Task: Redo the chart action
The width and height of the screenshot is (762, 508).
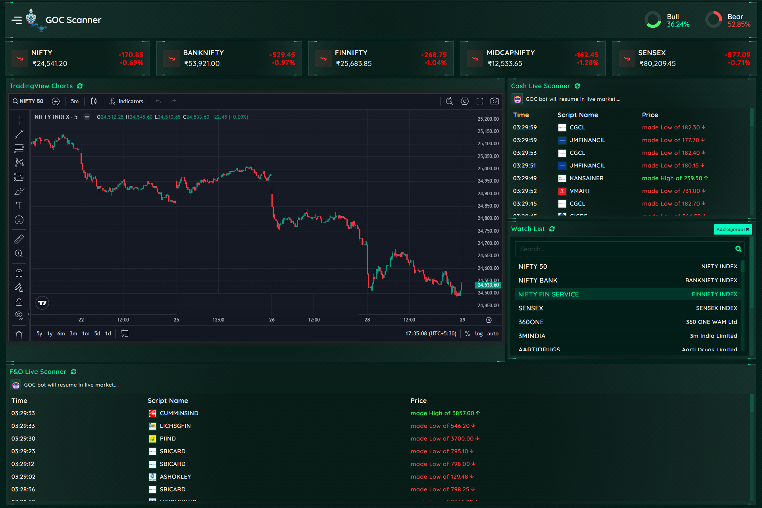Action: click(173, 101)
